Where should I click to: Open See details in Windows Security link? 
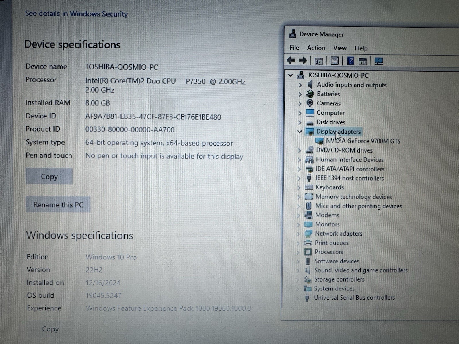pyautogui.click(x=76, y=14)
